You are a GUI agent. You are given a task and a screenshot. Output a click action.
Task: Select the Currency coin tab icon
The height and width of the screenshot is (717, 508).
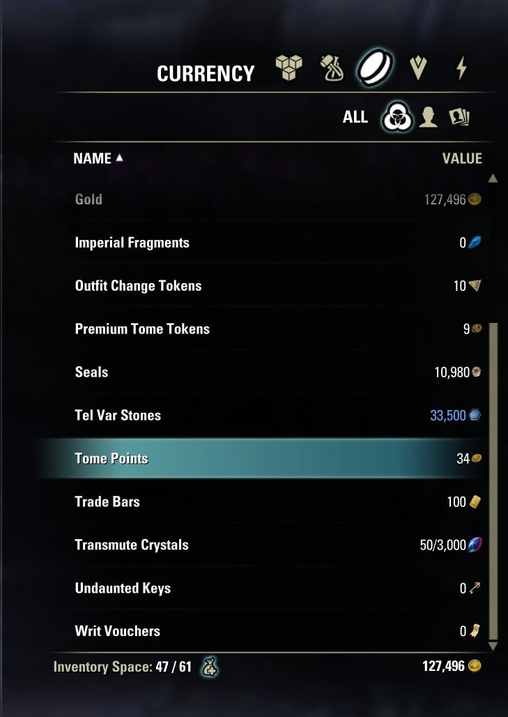point(374,68)
